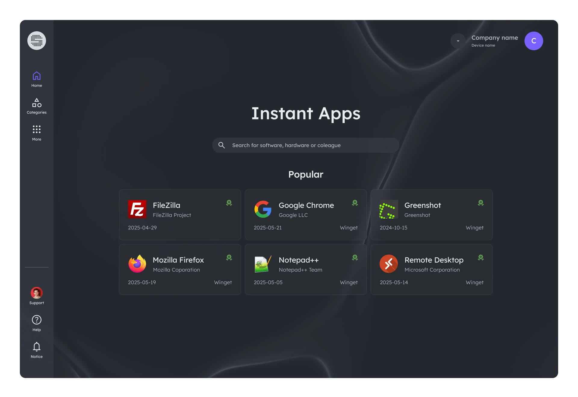Click the Greenshot app icon
Viewport: 578px width, 397px height.
tap(389, 209)
